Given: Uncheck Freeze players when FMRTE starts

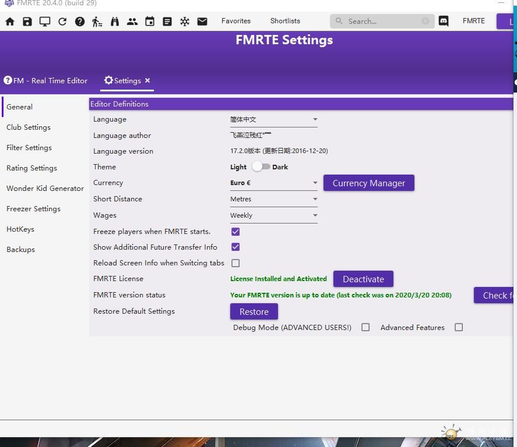Looking at the screenshot, I should 235,232.
